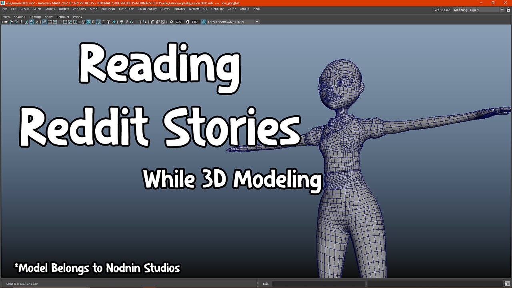512x288 pixels.
Task: Open the Surfaces menu
Action: [x=179, y=9]
